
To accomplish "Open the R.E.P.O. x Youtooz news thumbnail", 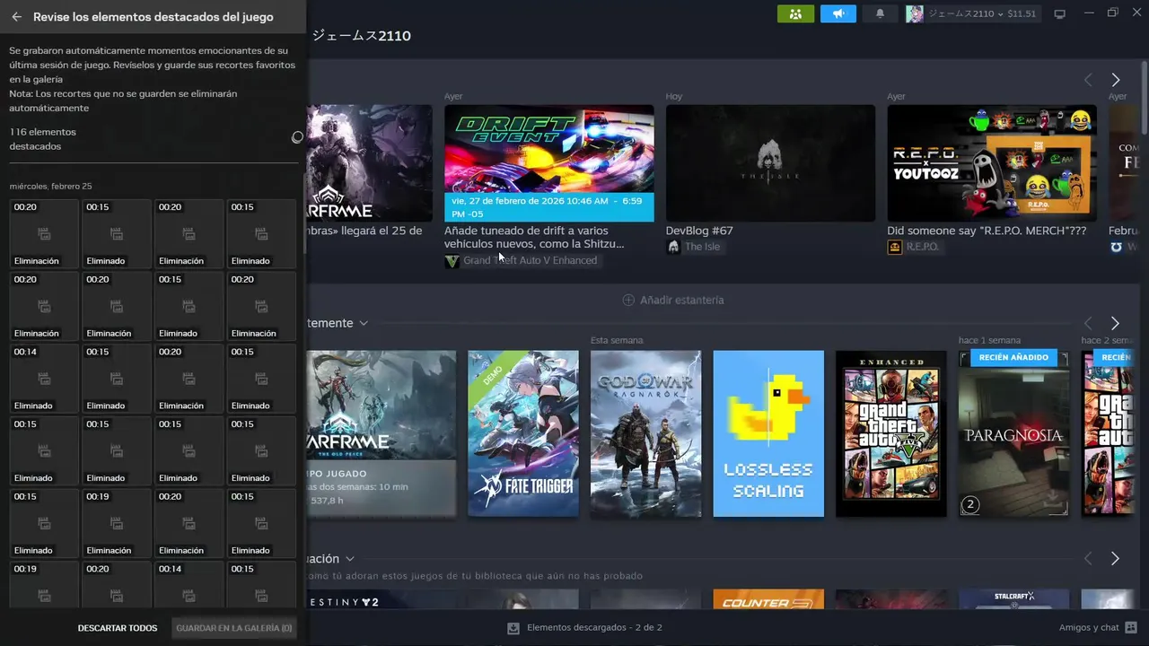I will [992, 162].
